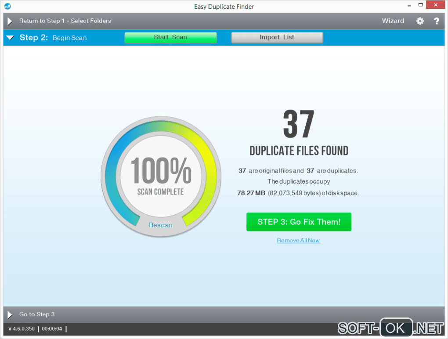Click the 100% scan complete progress dial
The height and width of the screenshot is (339, 448).
coord(161,177)
